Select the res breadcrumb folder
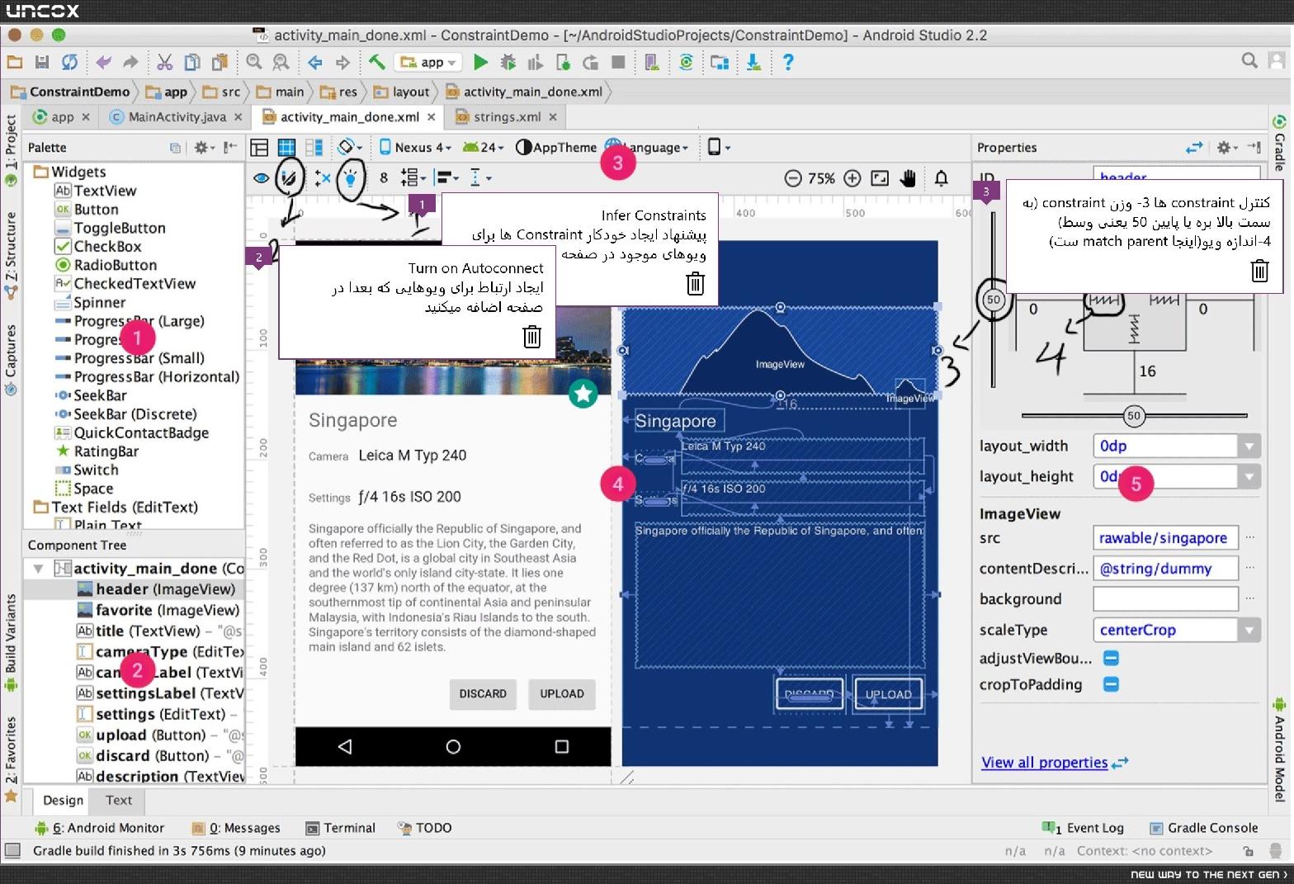This screenshot has width=1294, height=884. (338, 92)
